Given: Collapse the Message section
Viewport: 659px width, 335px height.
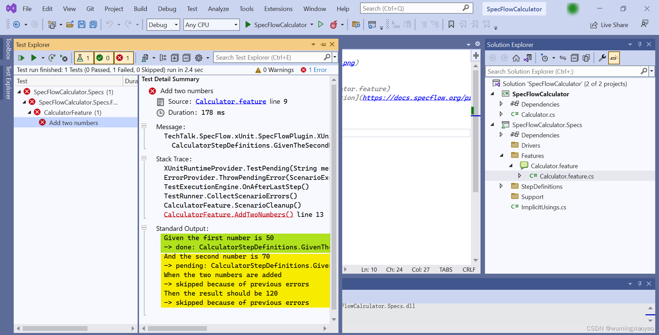Looking at the screenshot, I should point(144,126).
